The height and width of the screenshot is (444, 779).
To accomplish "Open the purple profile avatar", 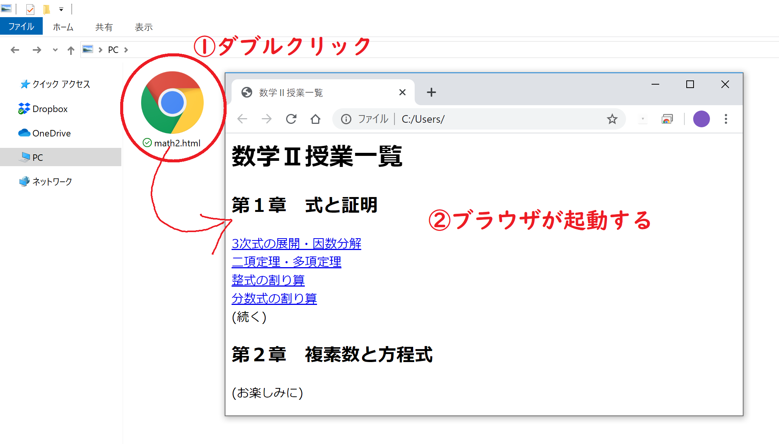I will (x=701, y=119).
